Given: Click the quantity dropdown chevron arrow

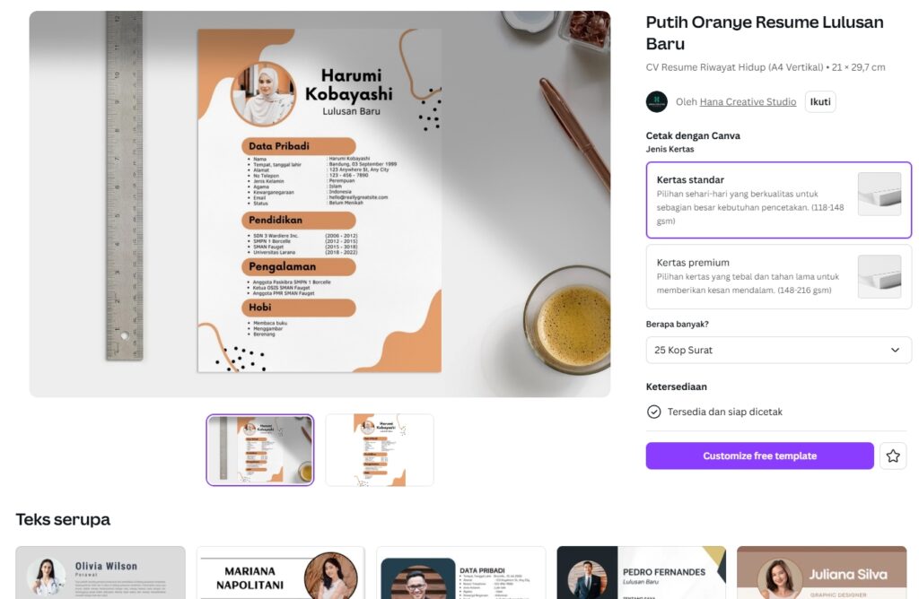Looking at the screenshot, I should [x=895, y=350].
